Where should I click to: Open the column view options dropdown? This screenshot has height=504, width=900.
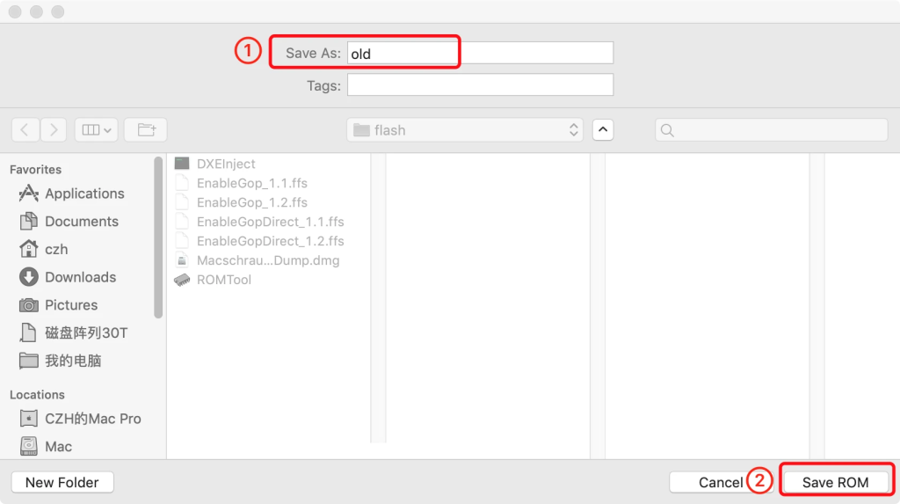(96, 130)
